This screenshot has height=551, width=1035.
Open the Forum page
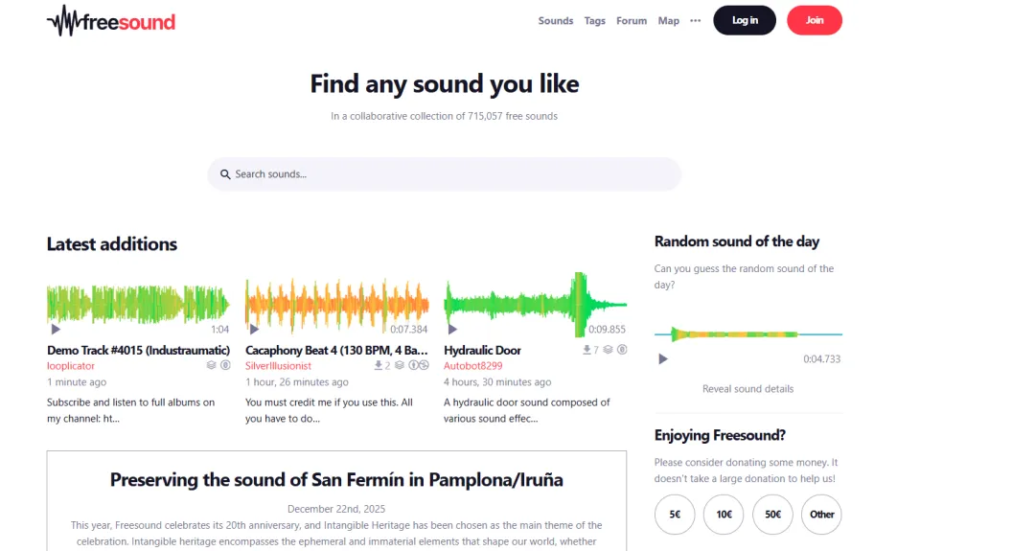(x=631, y=20)
